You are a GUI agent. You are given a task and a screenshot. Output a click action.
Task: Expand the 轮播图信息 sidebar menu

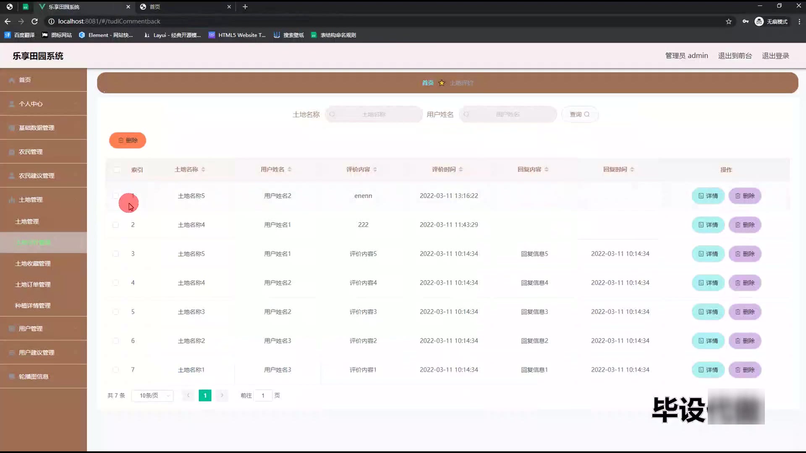coord(43,376)
